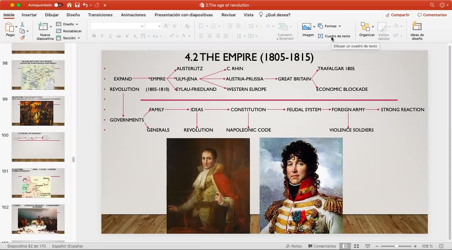
Task: Open the Nueva diapositiva layout arrow
Action: [51, 27]
